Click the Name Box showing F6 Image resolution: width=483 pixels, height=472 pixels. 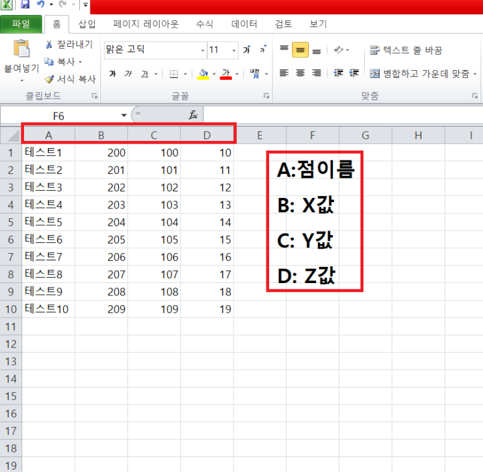coord(59,116)
